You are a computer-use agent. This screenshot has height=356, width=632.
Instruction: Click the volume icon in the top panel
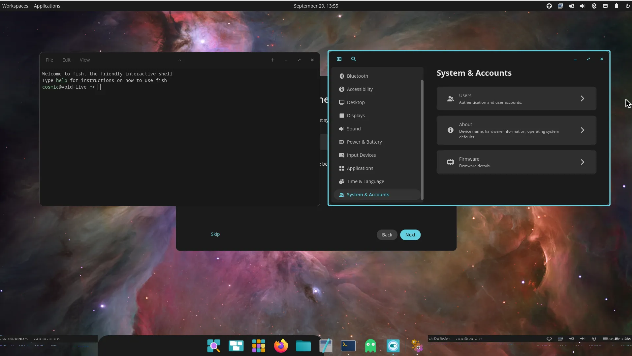click(x=583, y=6)
